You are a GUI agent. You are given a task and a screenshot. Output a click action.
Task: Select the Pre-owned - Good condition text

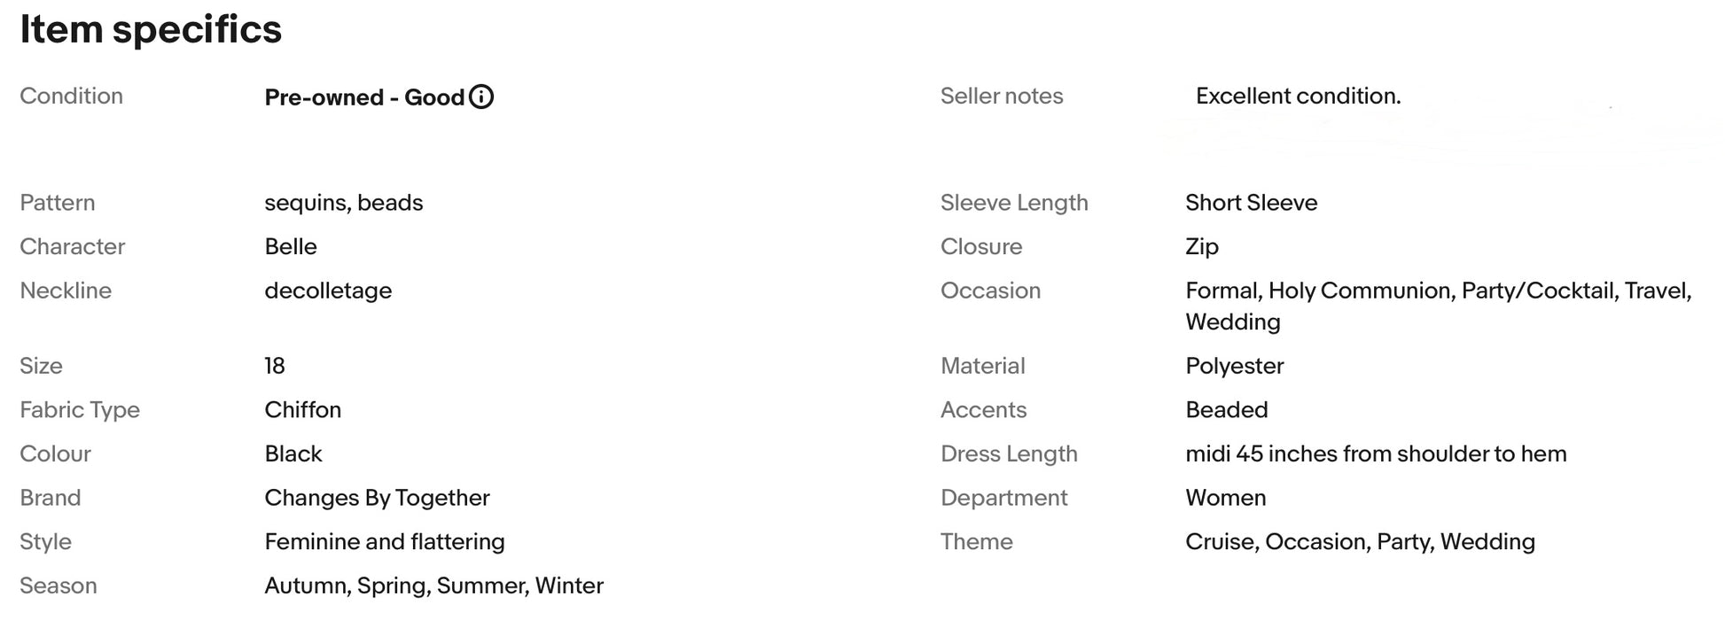pyautogui.click(x=364, y=97)
